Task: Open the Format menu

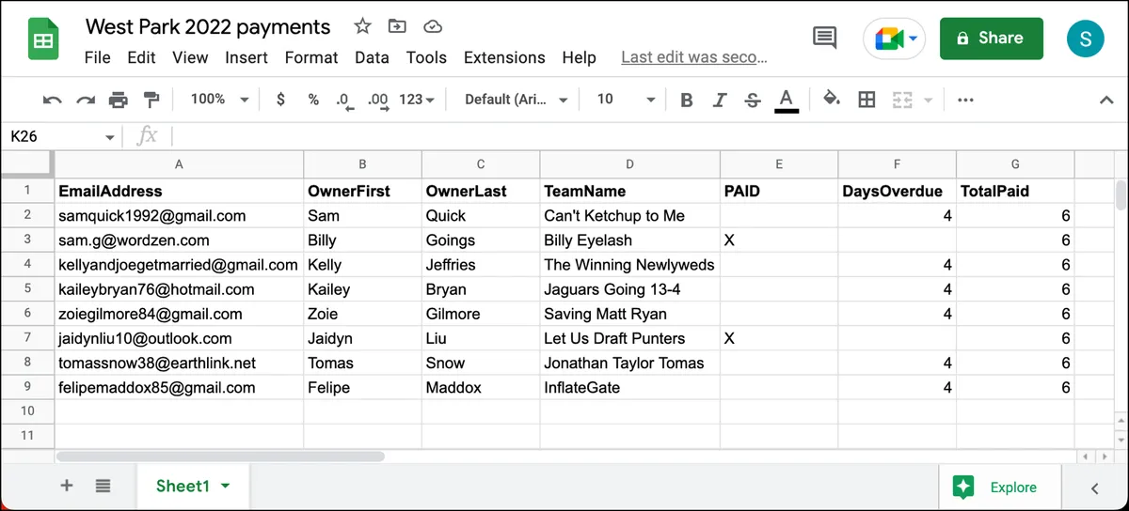Action: click(x=311, y=57)
